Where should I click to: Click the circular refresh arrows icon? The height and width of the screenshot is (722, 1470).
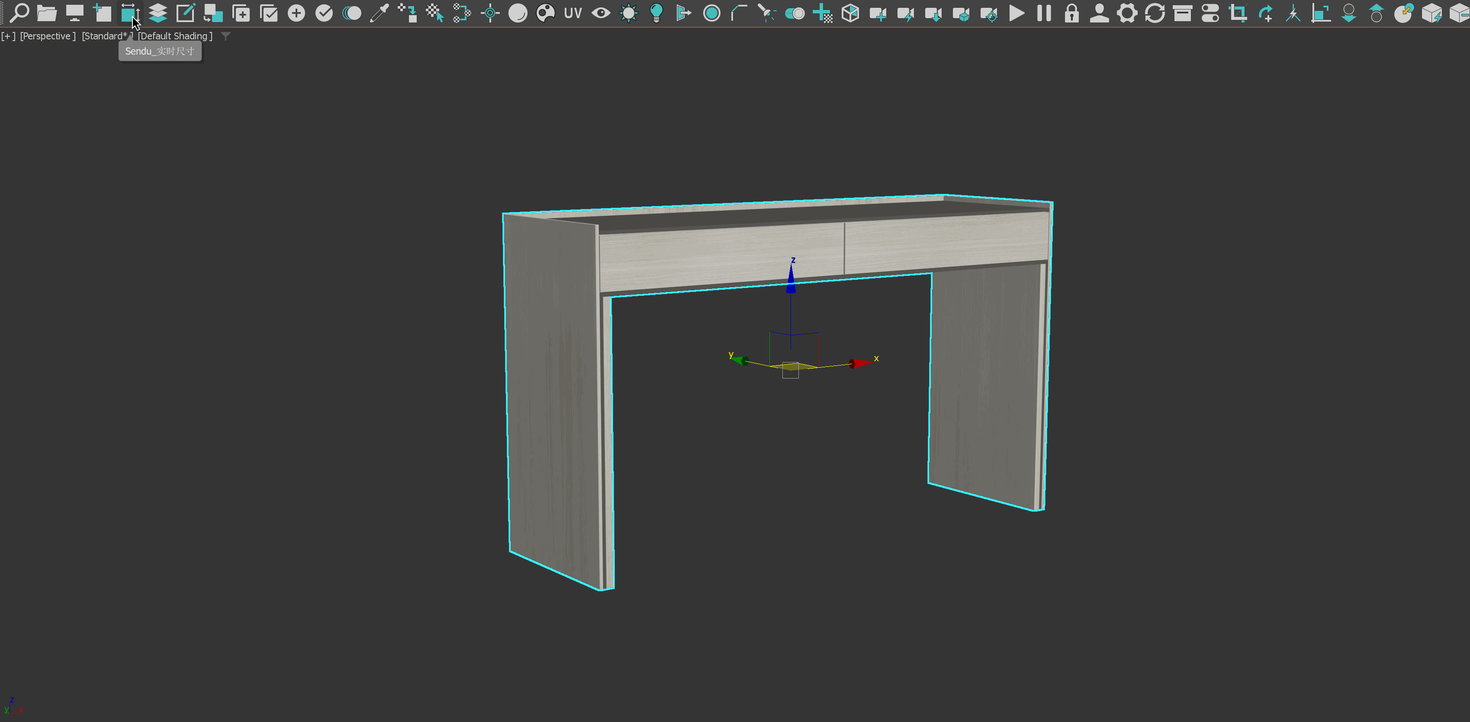coord(1155,13)
